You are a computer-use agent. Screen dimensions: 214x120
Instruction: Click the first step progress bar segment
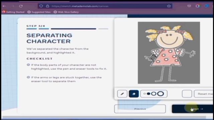click(32, 29)
